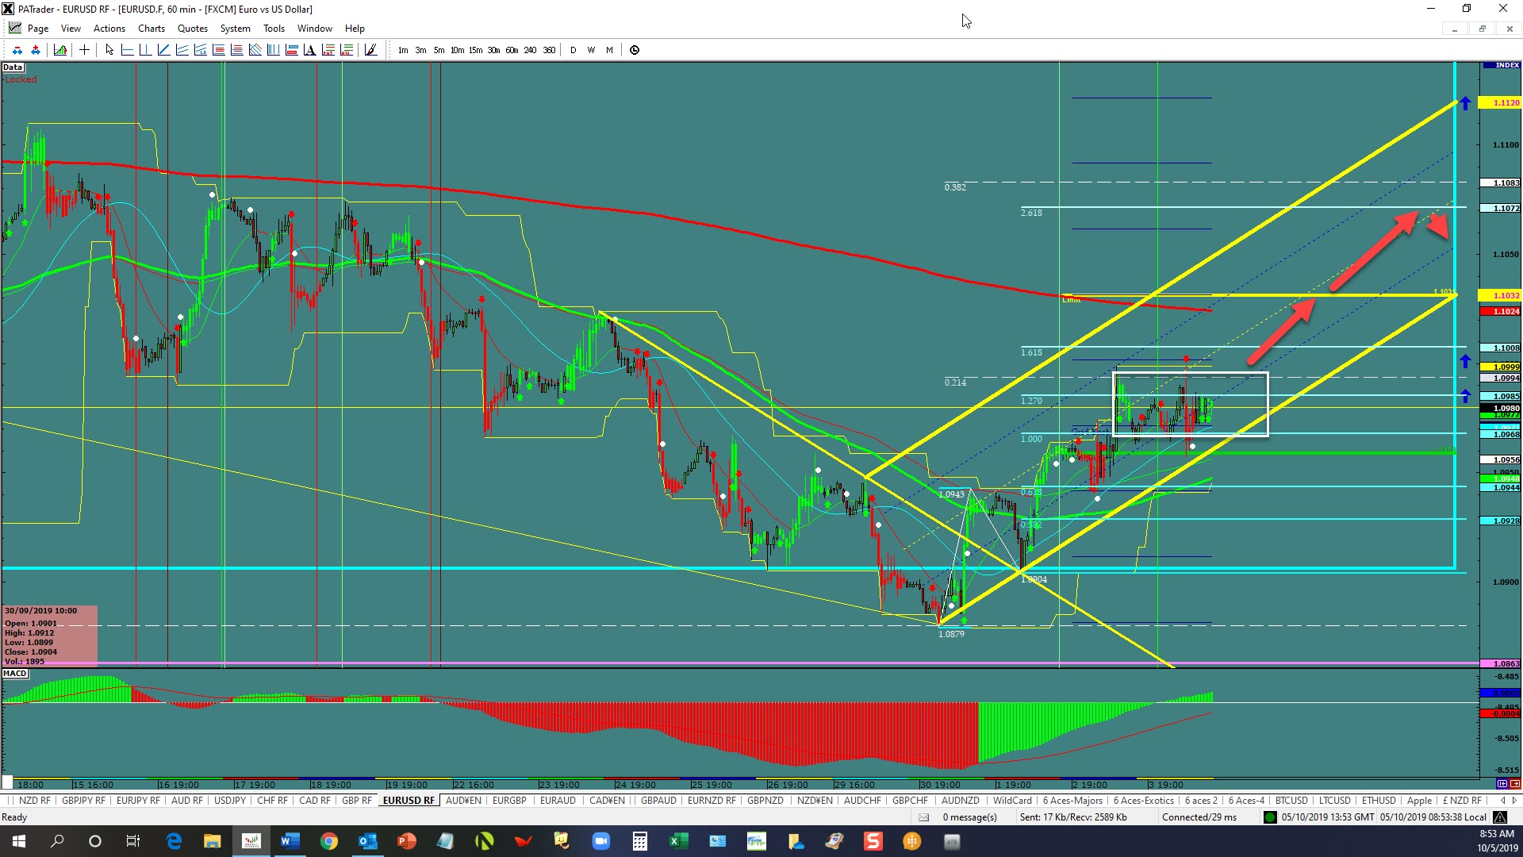The height and width of the screenshot is (857, 1523).
Task: Switch to the USDJPY page tab
Action: [230, 801]
